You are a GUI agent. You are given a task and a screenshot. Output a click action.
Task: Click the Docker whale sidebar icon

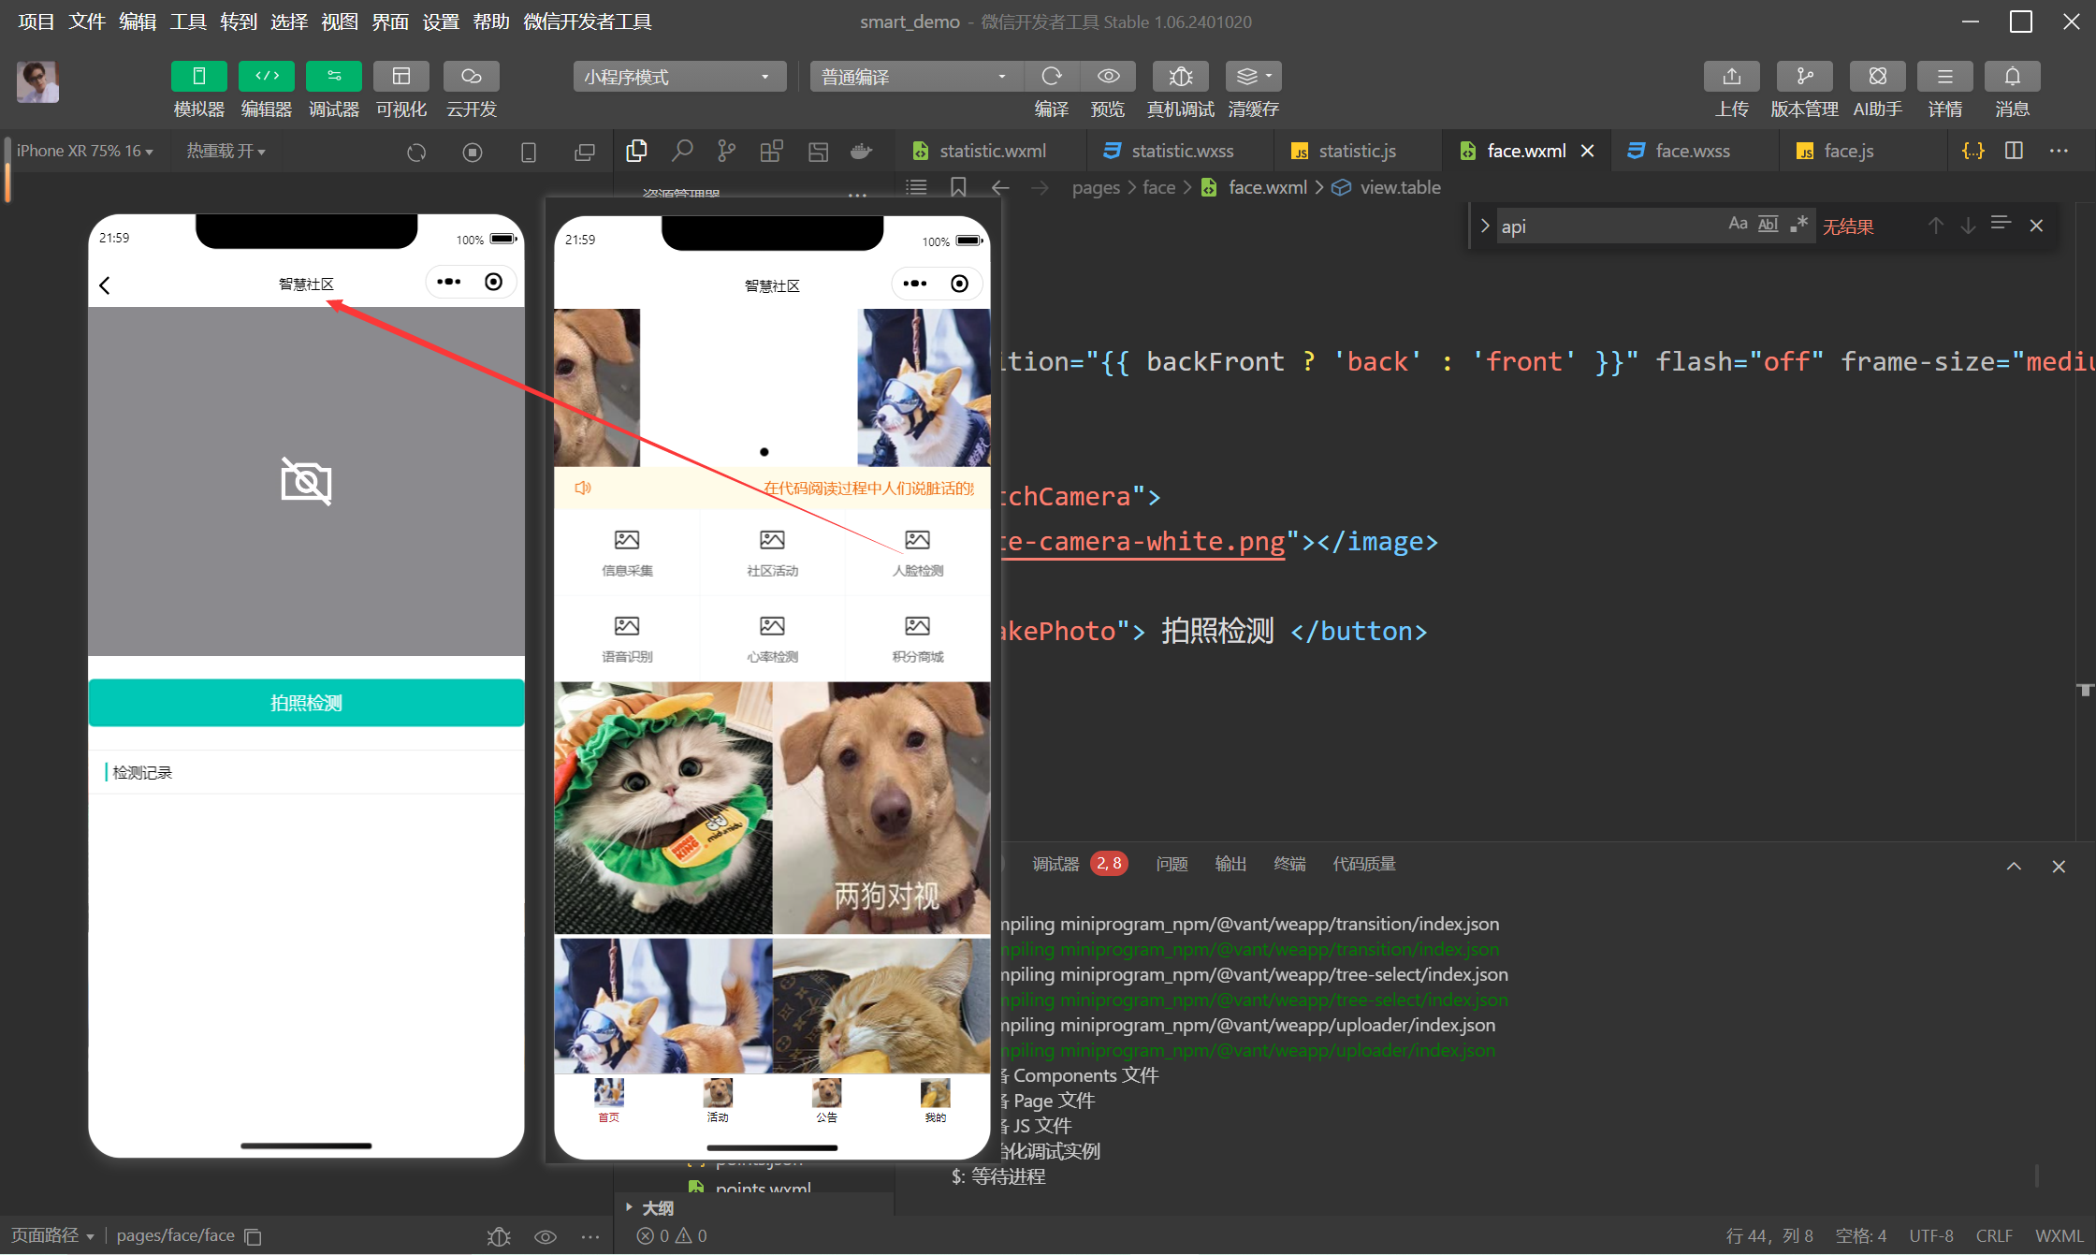click(861, 151)
